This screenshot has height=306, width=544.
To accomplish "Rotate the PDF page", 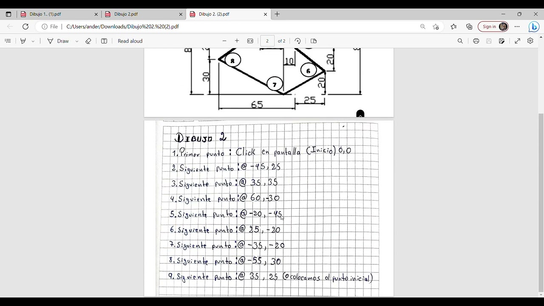I will [298, 41].
